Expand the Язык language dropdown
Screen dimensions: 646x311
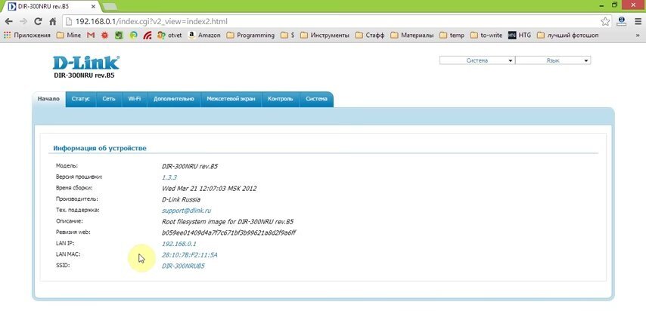553,60
